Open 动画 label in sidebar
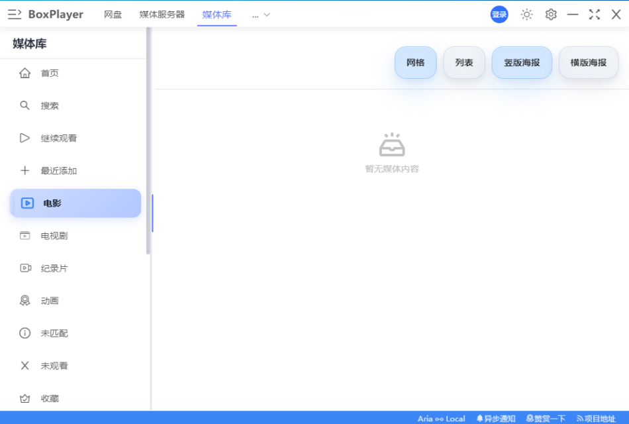Image resolution: width=629 pixels, height=424 pixels. tap(50, 301)
